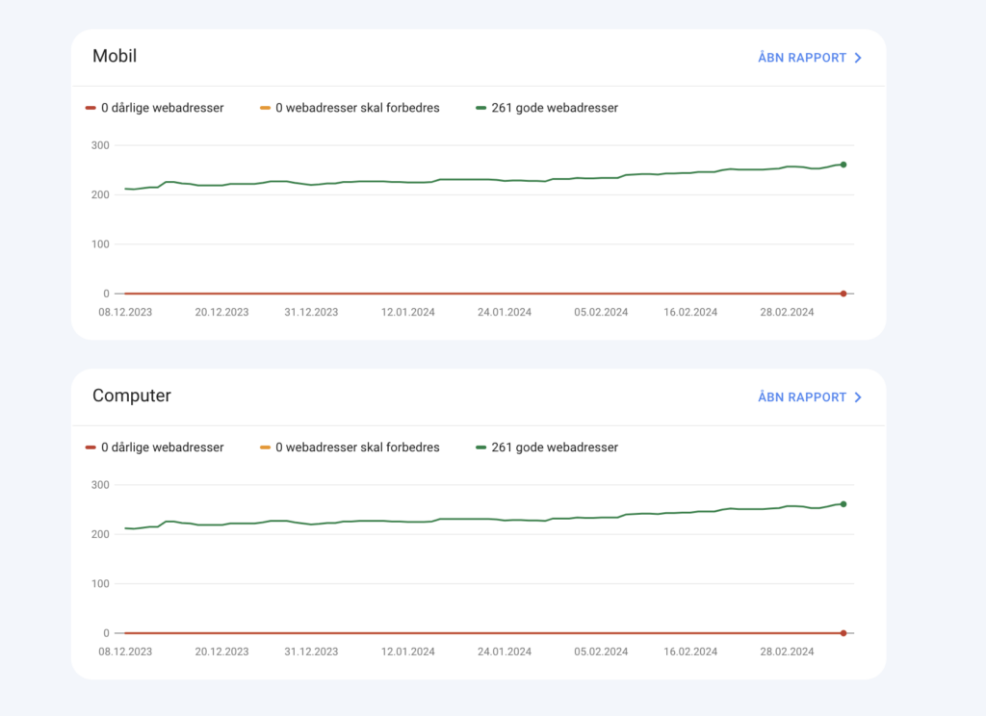Click the red legend swatch in Mobil card
This screenshot has width=986, height=716.
click(x=91, y=108)
